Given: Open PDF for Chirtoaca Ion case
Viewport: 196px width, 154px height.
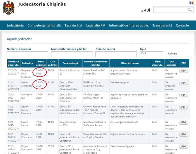Looking at the screenshot, I should click(x=184, y=95).
